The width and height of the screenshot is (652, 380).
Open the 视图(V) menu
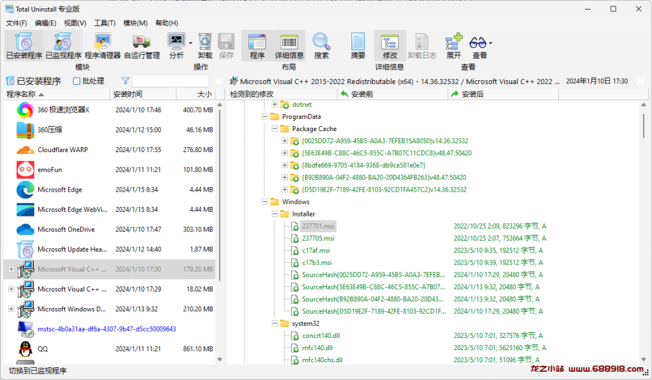75,23
